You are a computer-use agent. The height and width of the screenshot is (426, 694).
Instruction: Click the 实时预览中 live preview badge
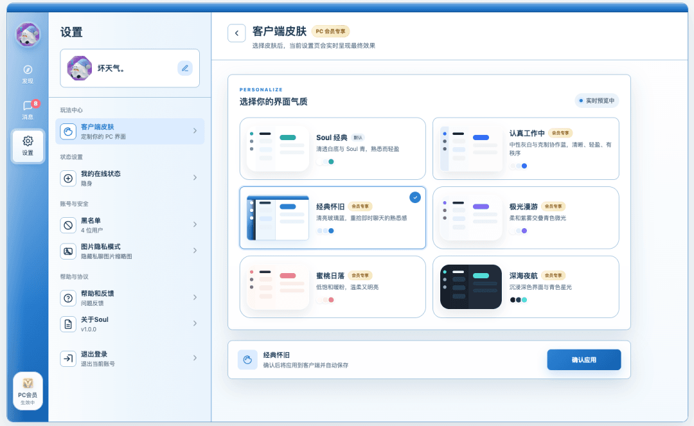[x=596, y=101]
